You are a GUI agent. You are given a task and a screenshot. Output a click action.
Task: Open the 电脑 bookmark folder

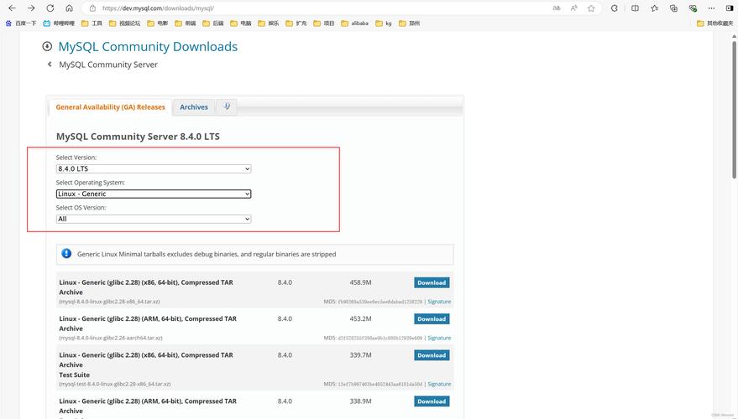(241, 23)
